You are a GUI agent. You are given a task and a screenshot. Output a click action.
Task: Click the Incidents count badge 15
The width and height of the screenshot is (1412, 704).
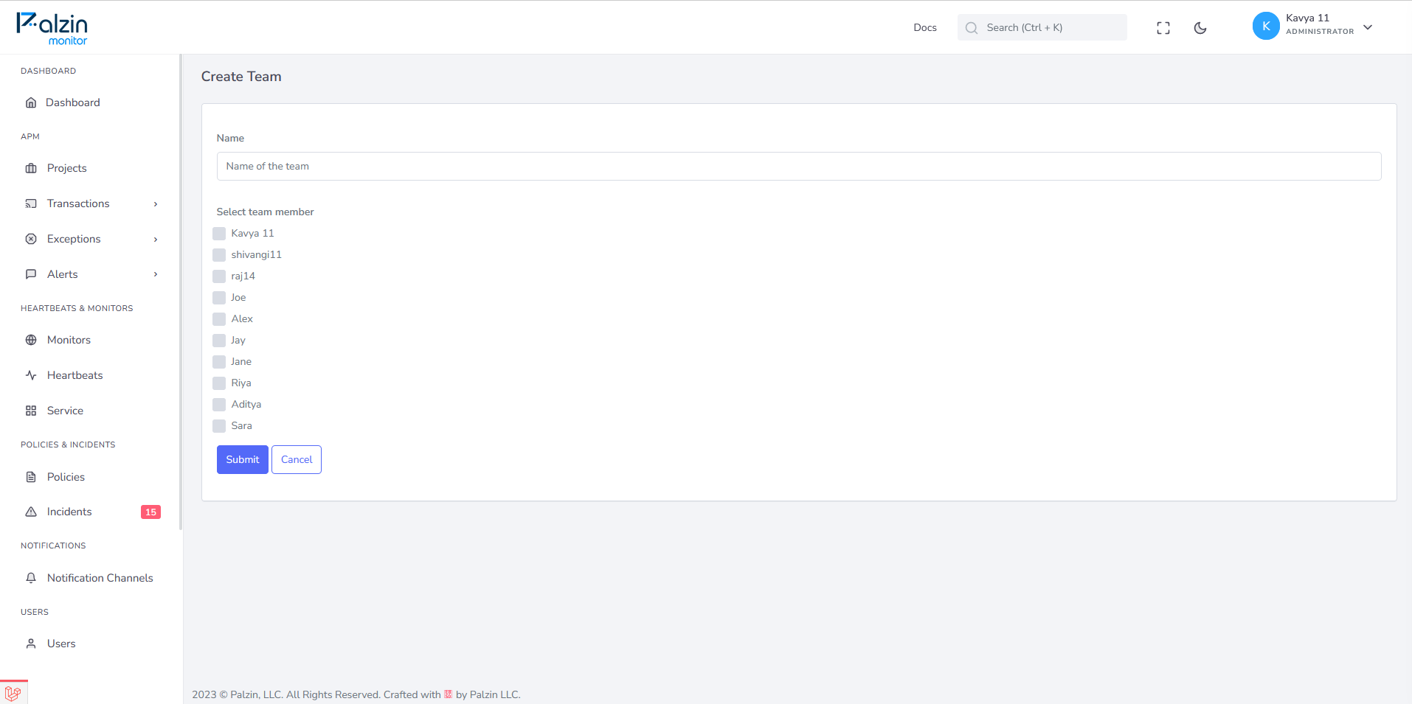150,512
